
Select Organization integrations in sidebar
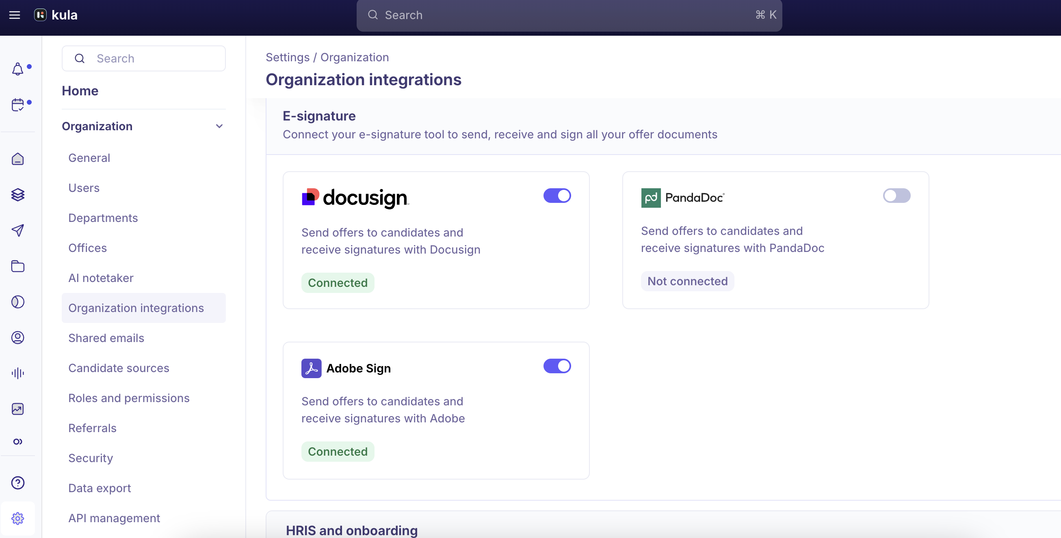coord(144,308)
